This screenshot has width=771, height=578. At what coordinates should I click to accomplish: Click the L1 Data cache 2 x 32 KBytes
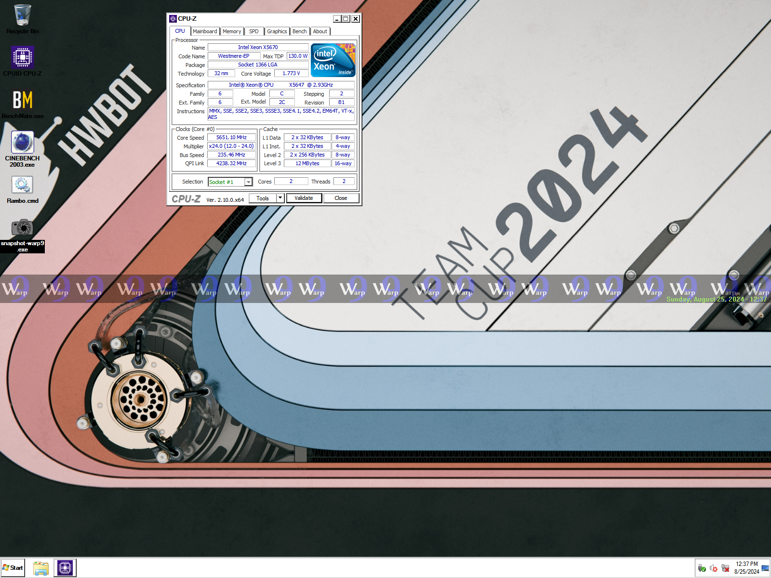(307, 137)
